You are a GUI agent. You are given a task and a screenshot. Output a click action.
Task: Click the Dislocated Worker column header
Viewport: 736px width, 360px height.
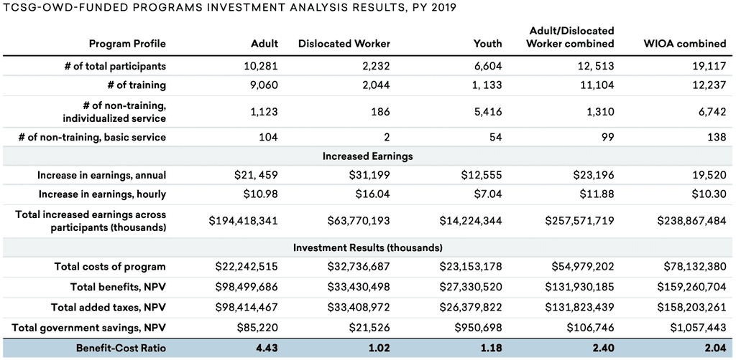point(344,44)
